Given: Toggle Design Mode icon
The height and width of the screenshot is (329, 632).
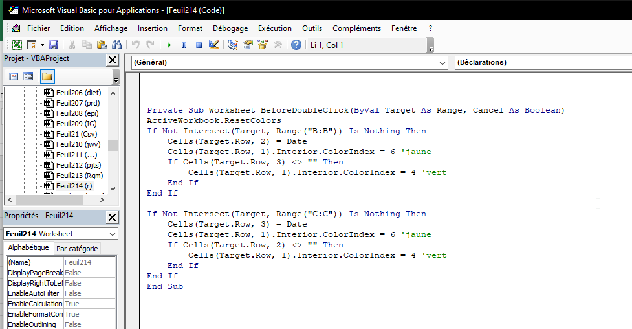Looking at the screenshot, I should [214, 45].
